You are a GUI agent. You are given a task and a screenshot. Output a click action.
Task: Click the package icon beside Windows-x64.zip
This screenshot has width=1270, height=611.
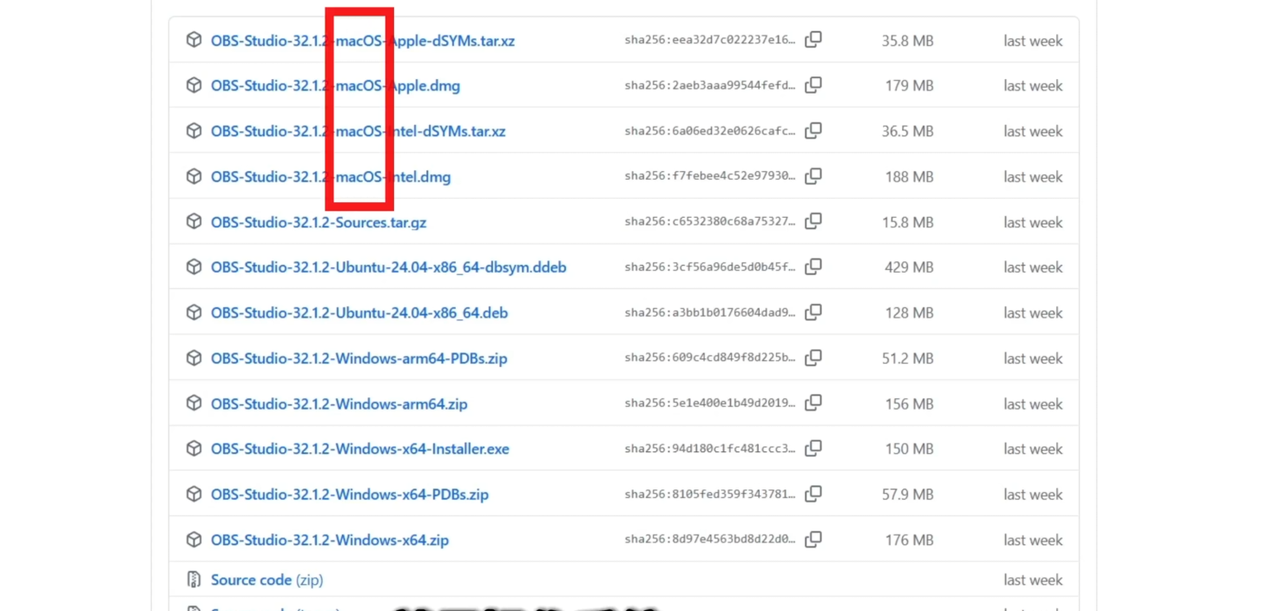click(x=194, y=539)
